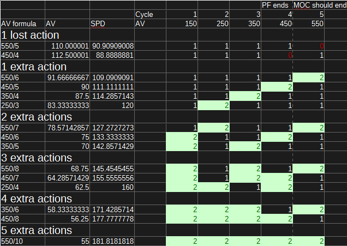Select the formula cell '550/5'

click(22, 46)
